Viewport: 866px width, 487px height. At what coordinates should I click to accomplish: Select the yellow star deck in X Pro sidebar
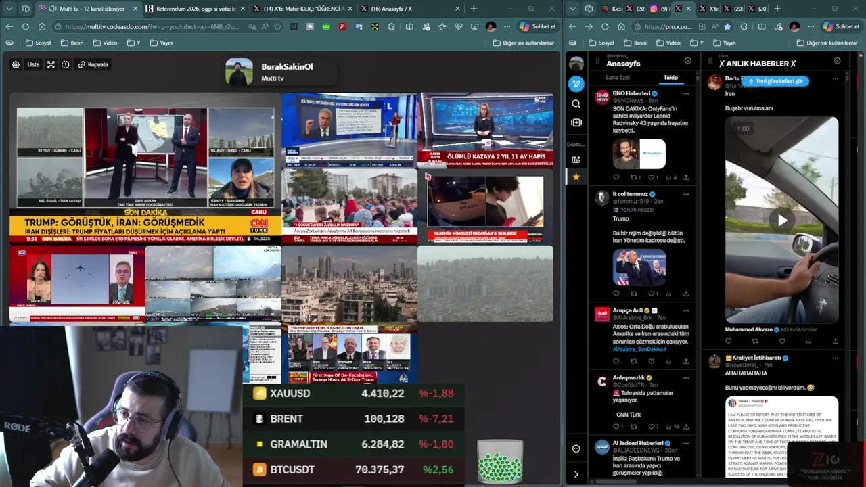[x=576, y=177]
